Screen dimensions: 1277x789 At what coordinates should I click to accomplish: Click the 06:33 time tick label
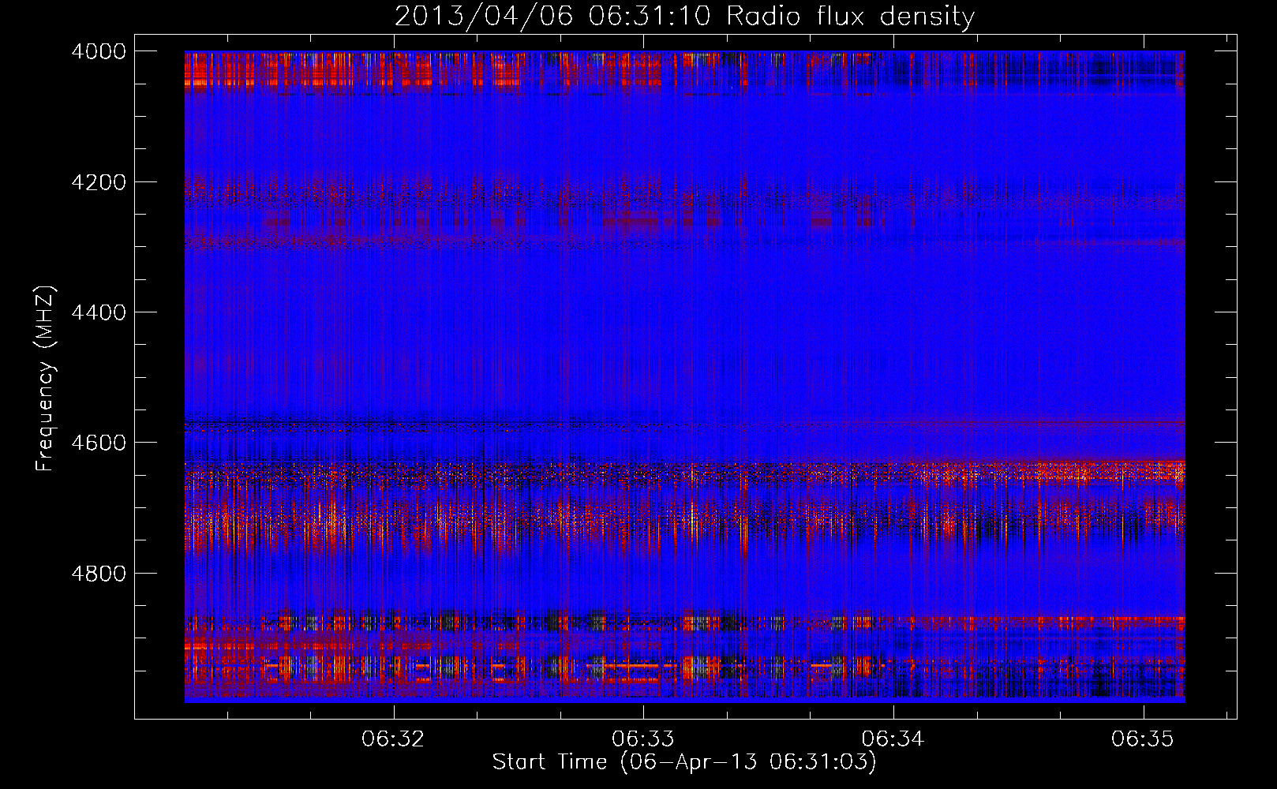click(643, 739)
